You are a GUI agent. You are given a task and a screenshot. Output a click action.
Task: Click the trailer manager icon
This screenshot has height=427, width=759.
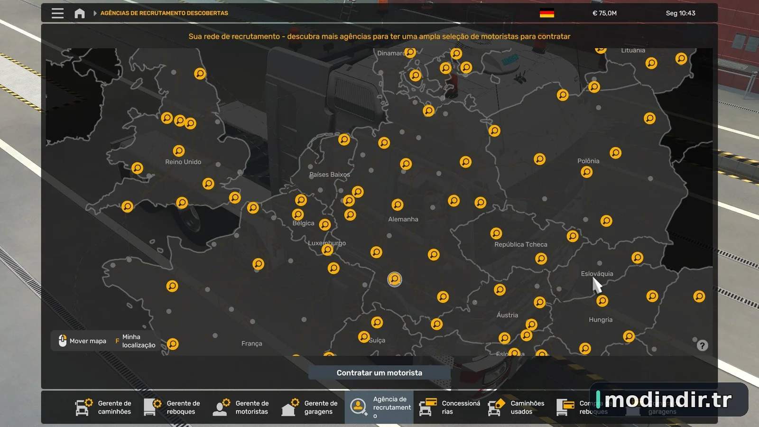tap(153, 407)
